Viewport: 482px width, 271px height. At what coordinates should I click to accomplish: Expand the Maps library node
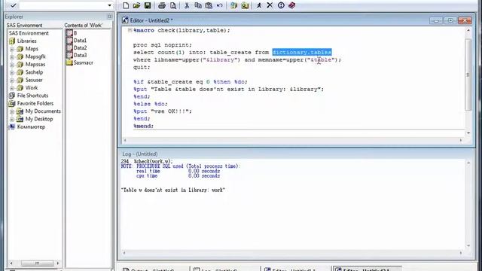[x=12, y=49]
